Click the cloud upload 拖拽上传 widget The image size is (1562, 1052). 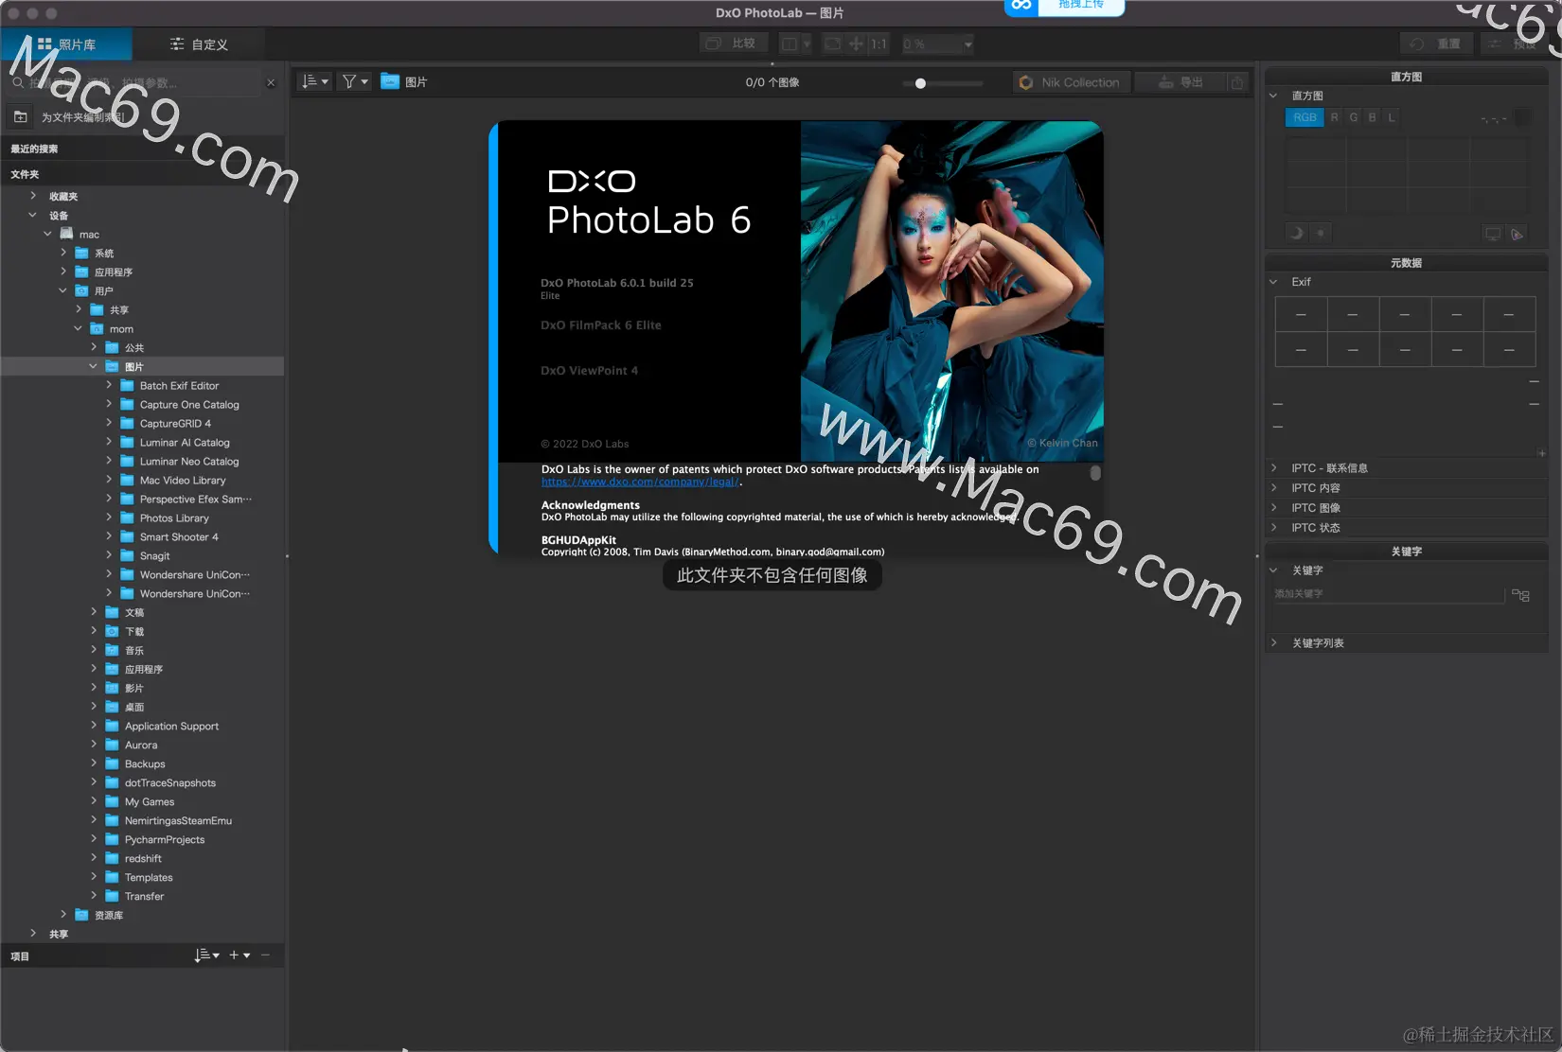click(1064, 6)
